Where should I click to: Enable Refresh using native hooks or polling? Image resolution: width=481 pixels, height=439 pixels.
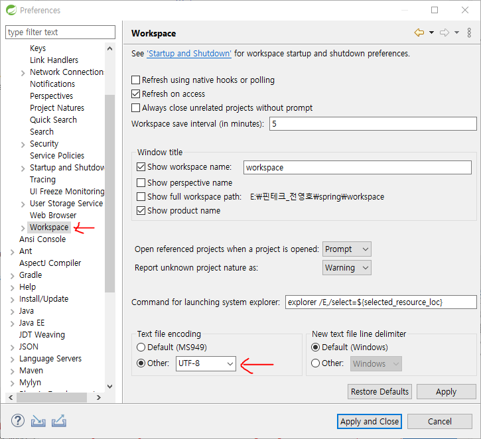click(135, 80)
